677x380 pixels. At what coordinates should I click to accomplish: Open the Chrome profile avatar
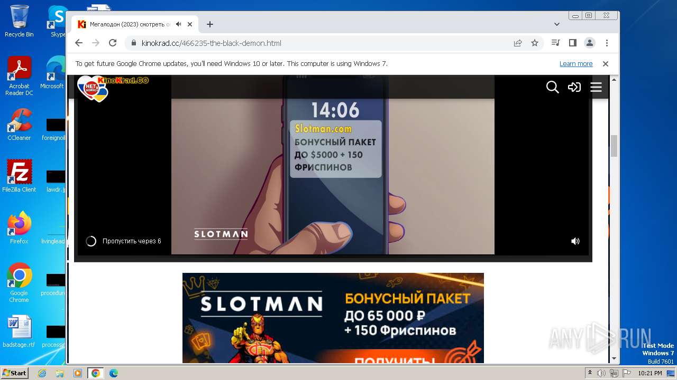point(590,43)
